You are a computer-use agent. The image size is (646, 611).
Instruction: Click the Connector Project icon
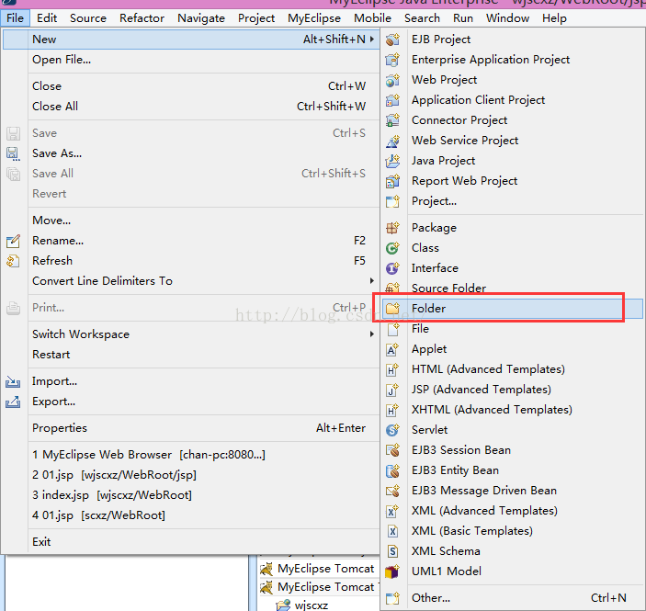coord(392,119)
